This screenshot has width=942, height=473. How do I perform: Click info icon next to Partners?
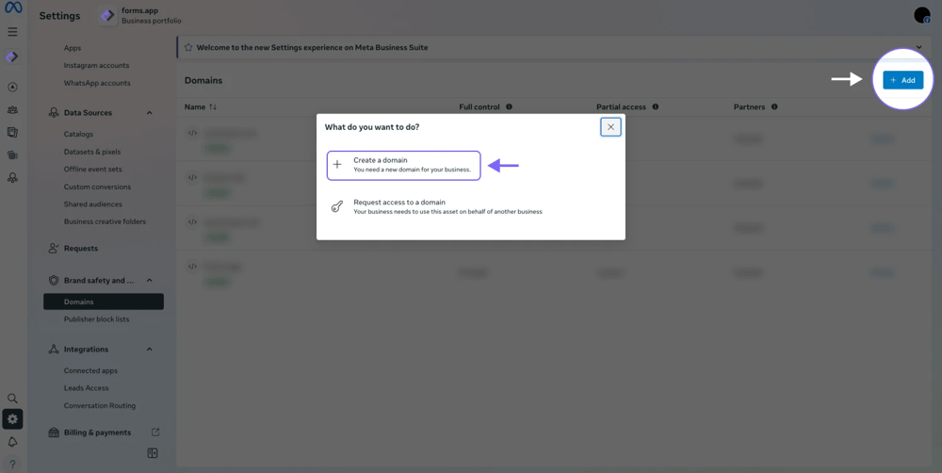774,107
